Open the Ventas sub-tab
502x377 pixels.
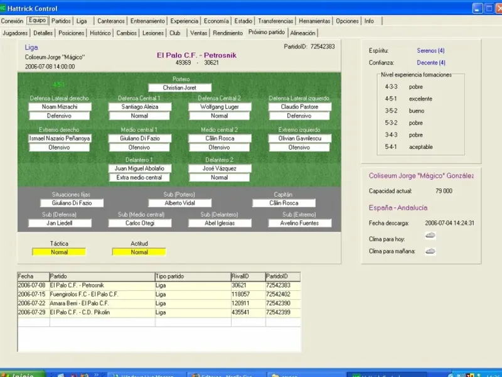pyautogui.click(x=198, y=33)
